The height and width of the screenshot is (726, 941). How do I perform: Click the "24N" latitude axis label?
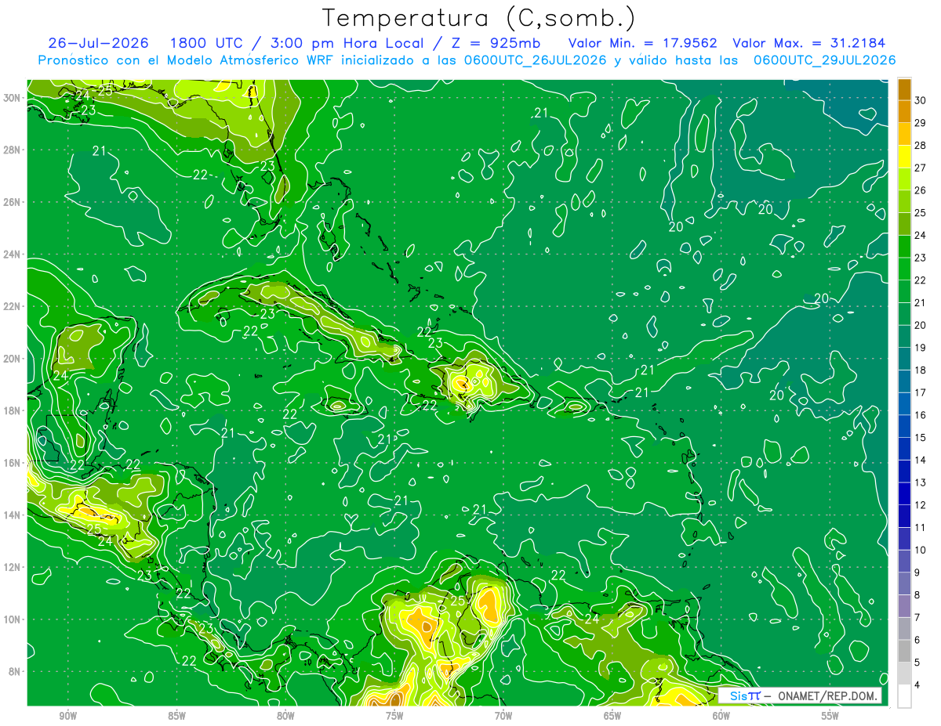pos(12,255)
